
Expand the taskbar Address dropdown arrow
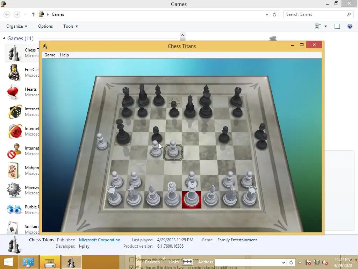[x=283, y=262]
